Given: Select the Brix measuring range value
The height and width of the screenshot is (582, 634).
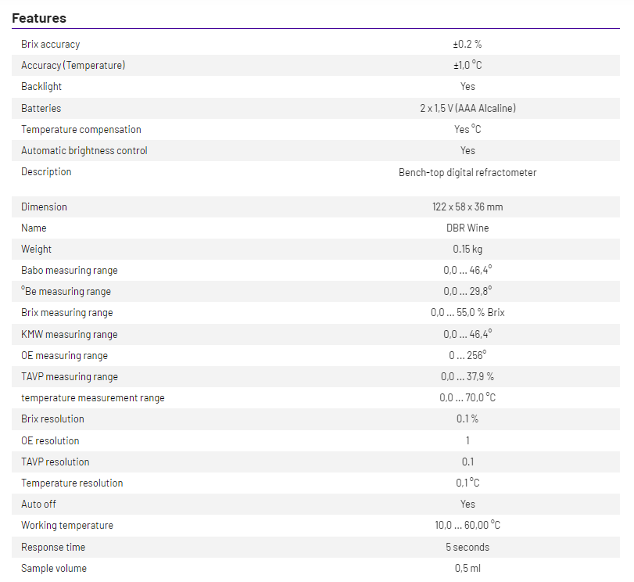Looking at the screenshot, I should tap(467, 313).
